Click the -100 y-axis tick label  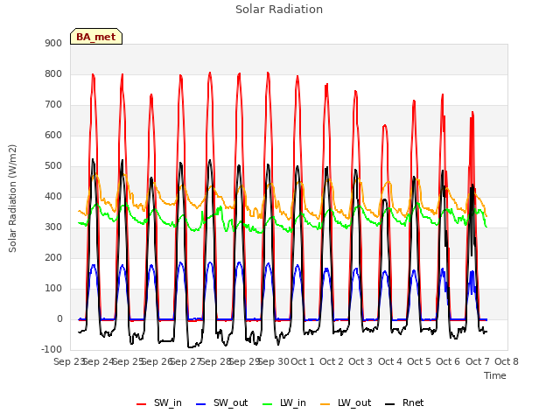tap(52, 349)
